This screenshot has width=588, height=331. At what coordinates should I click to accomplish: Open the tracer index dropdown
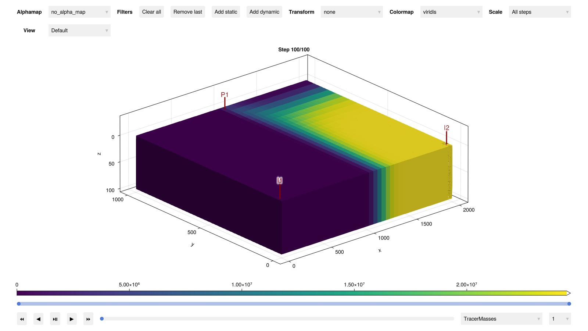(559, 319)
